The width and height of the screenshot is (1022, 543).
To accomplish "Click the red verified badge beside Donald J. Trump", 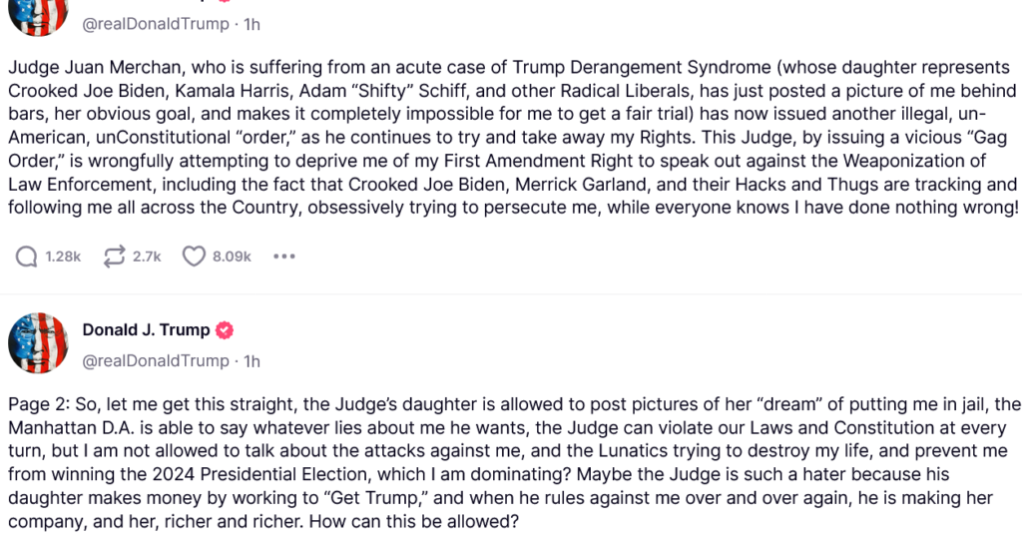I will (x=227, y=330).
